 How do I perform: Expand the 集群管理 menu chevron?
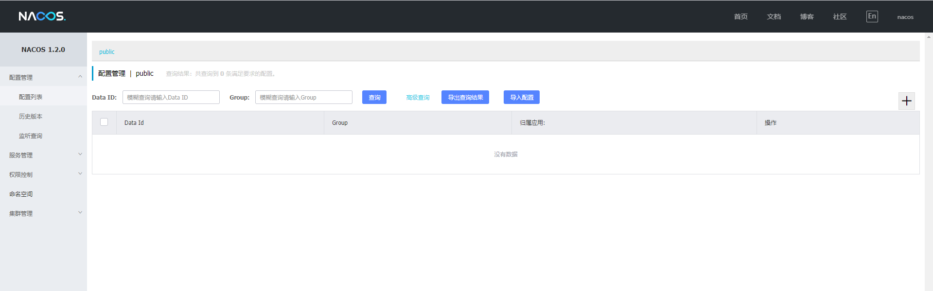click(80, 213)
